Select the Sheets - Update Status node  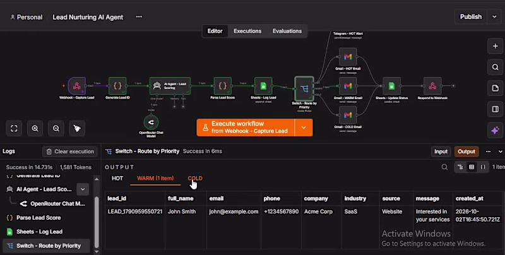click(x=391, y=86)
